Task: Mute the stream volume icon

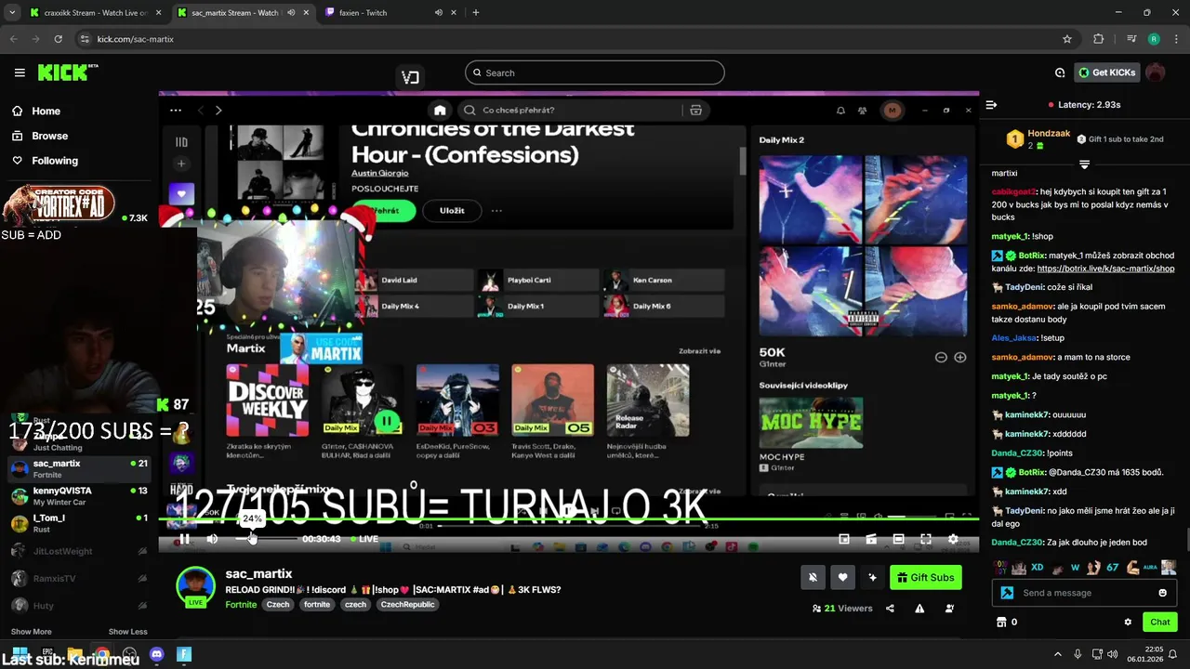Action: pyautogui.click(x=212, y=539)
